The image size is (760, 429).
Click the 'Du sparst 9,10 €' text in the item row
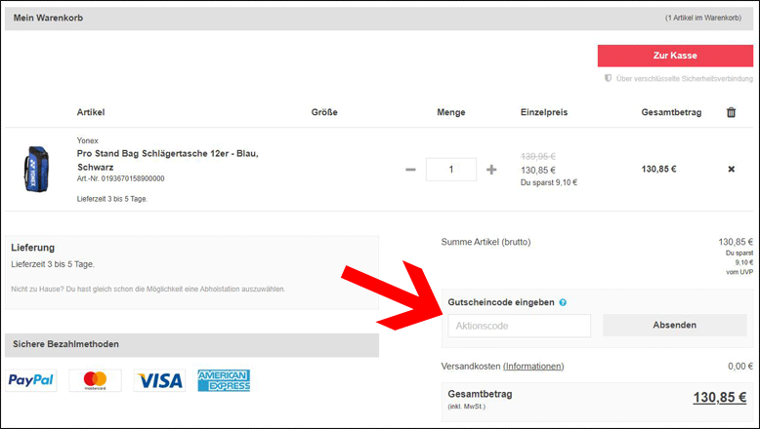[x=549, y=182]
